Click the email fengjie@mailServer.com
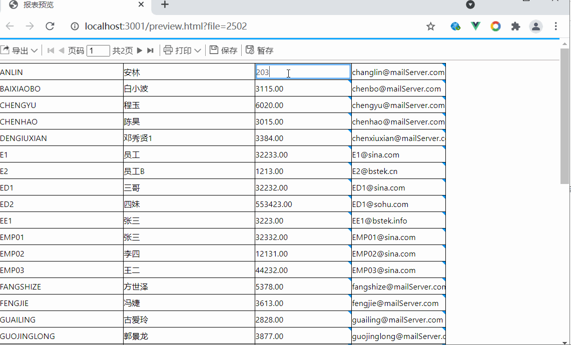571x345 pixels. pyautogui.click(x=398, y=303)
